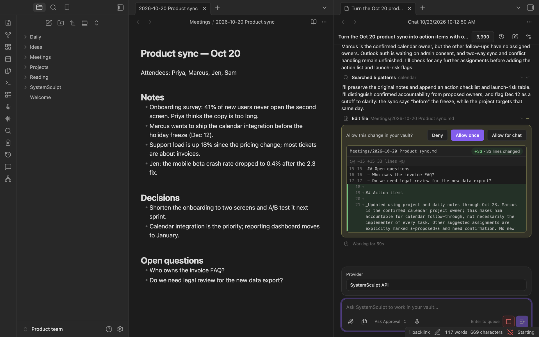539x337 pixels.
Task: Stop generation with the red square button
Action: [x=508, y=322]
